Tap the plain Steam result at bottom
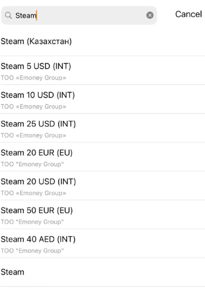The image size is (205, 289). (x=102, y=272)
